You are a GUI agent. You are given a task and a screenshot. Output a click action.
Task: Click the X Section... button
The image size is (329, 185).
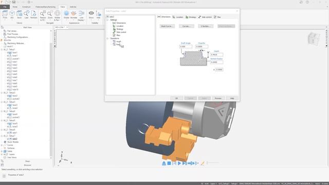coord(206,26)
